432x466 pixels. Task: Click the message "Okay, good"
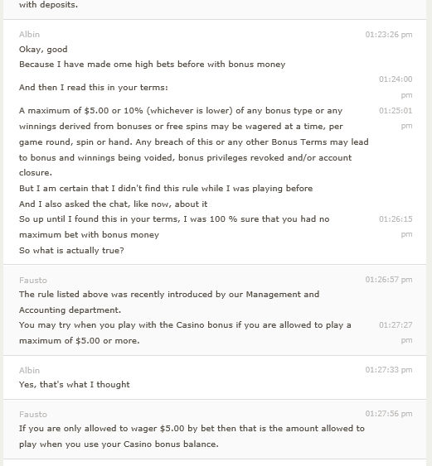43,50
